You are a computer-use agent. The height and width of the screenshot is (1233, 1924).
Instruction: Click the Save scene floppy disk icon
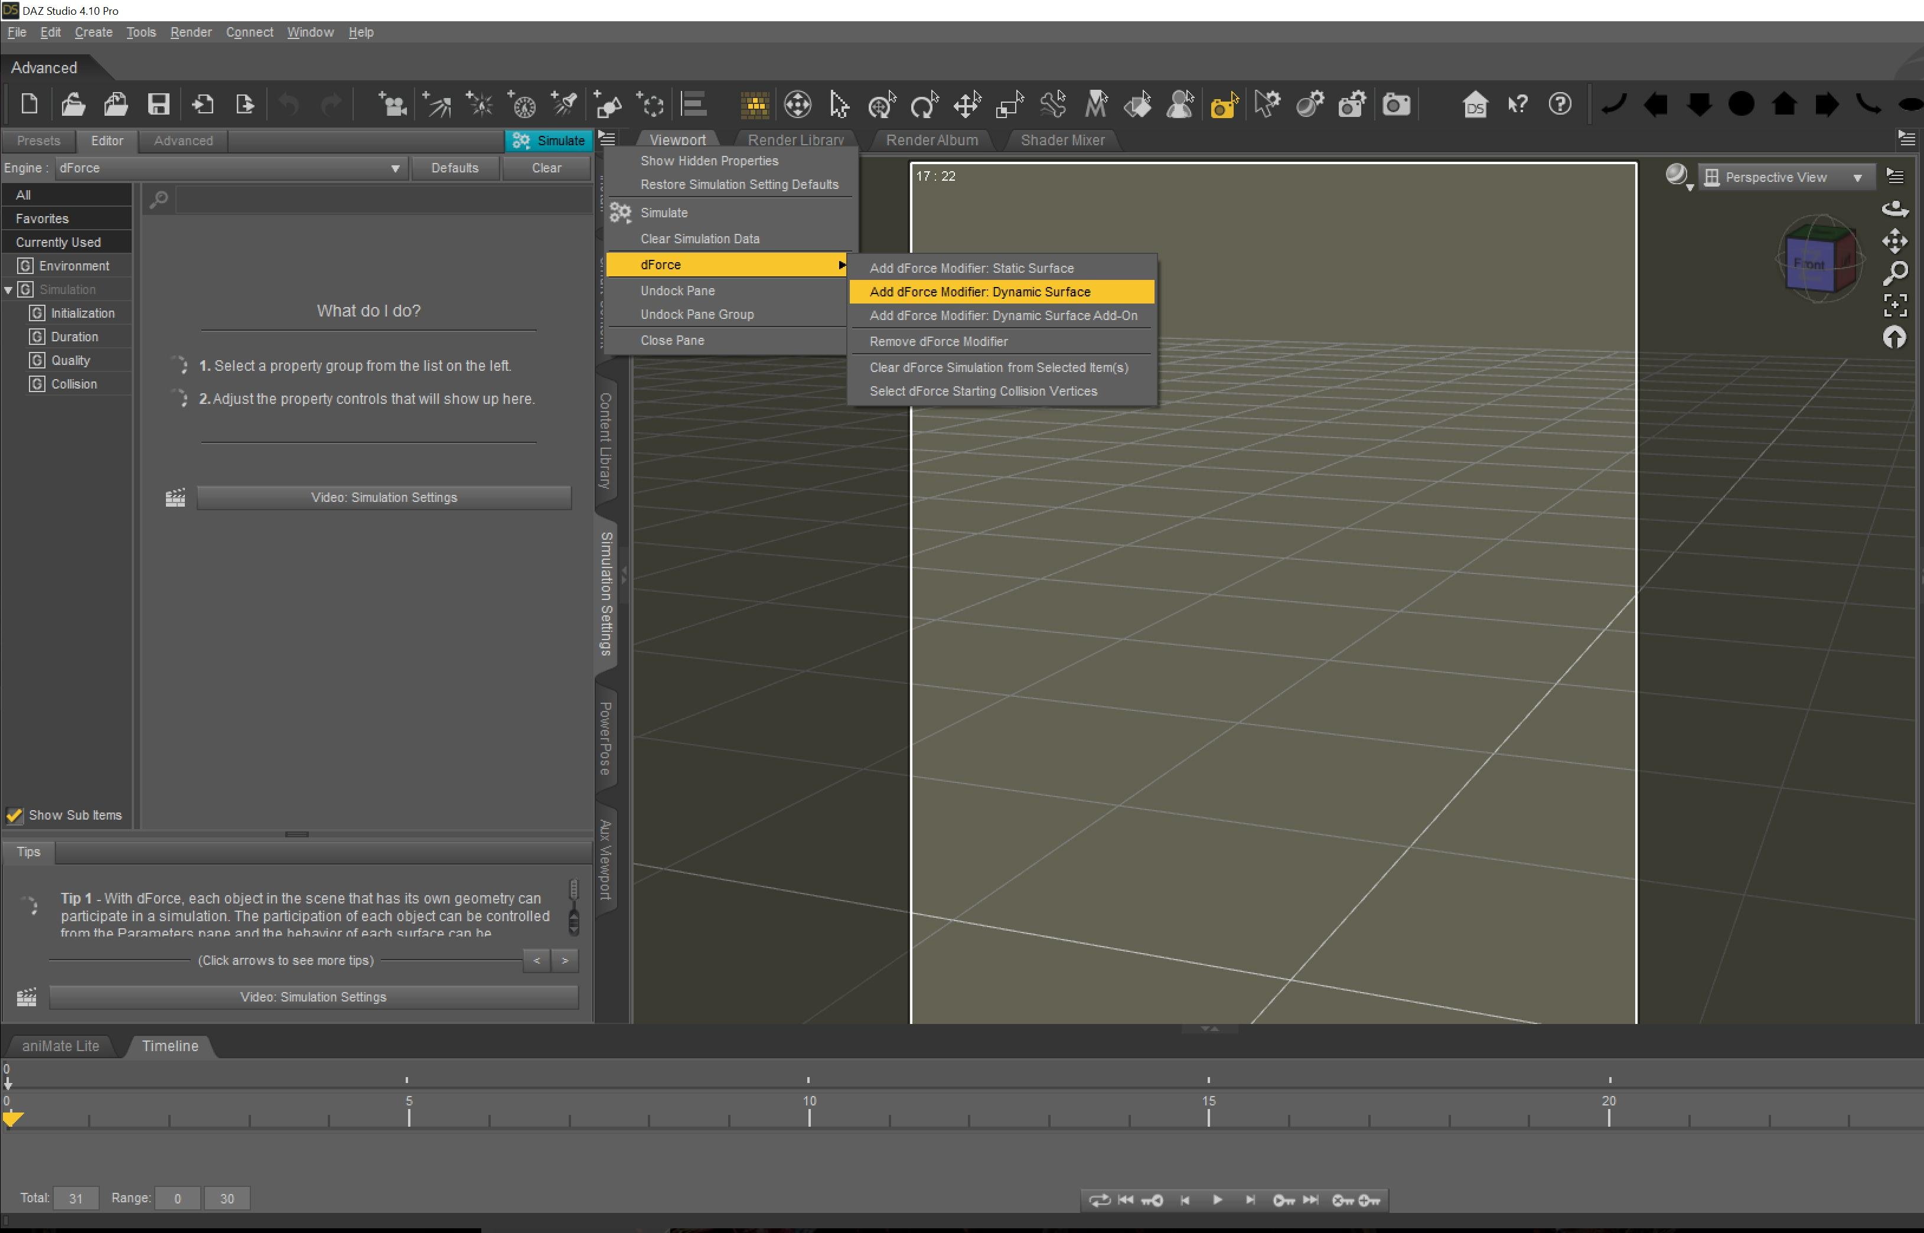pos(158,104)
